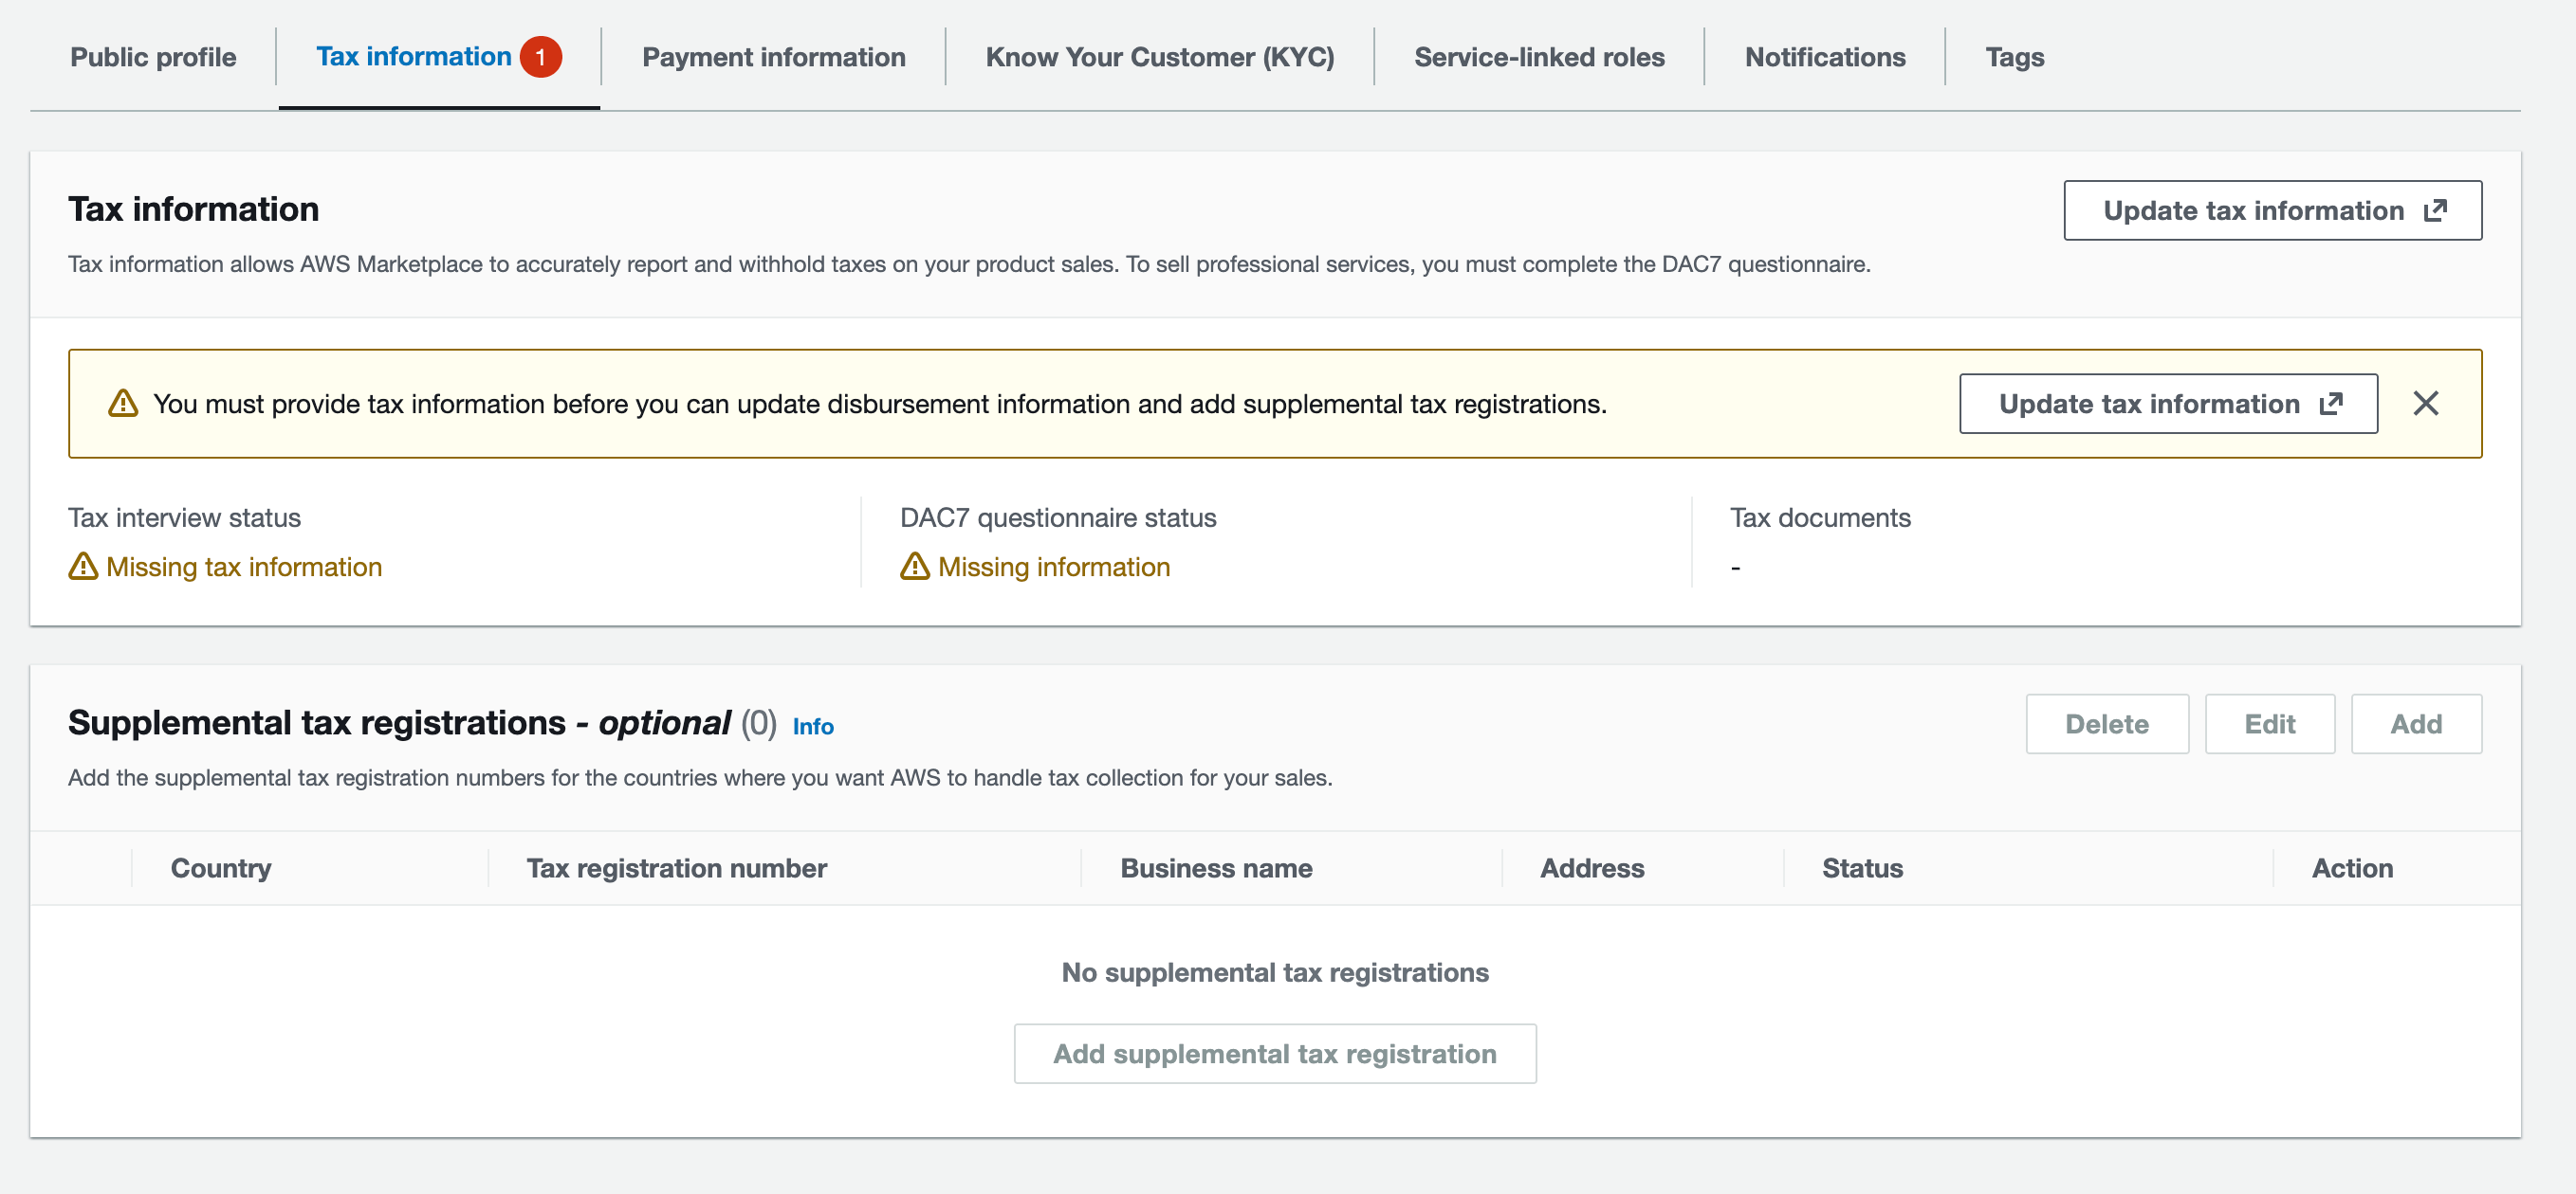Go to Service-linked roles tab

[1539, 57]
